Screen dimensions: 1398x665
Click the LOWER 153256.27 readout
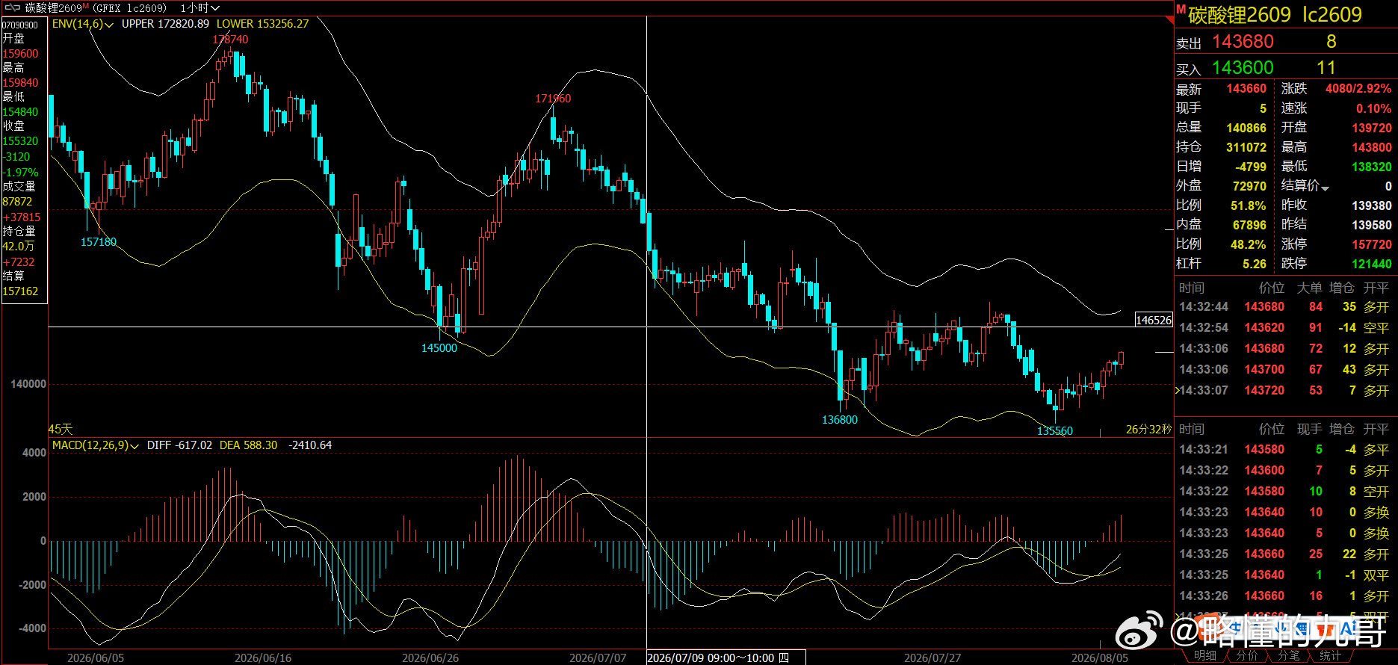262,24
